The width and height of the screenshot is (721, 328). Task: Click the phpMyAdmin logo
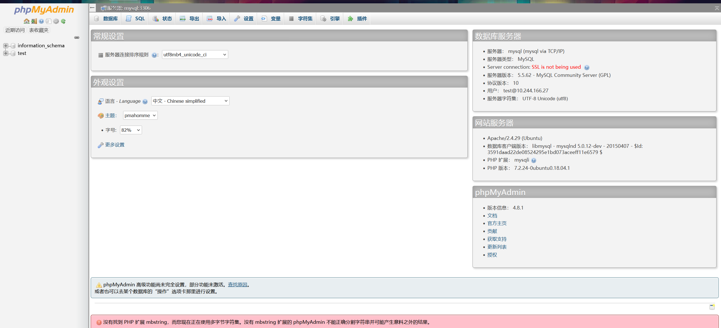click(x=44, y=10)
